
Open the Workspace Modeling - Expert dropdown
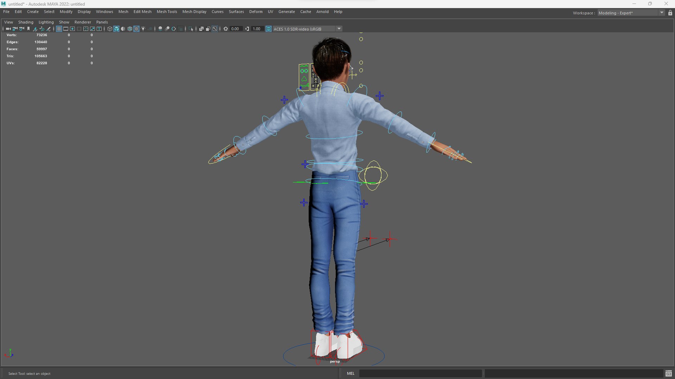631,13
